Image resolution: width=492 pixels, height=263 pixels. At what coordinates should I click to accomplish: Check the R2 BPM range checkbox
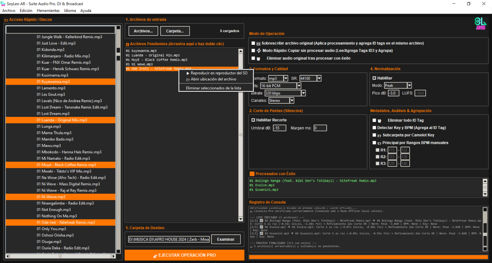(x=378, y=157)
